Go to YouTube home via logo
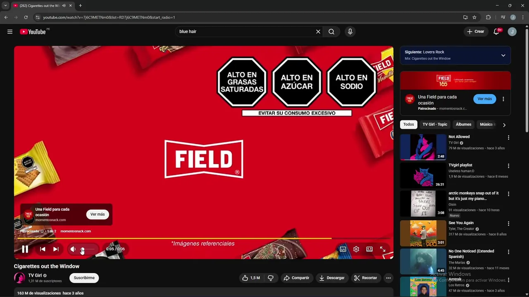529x297 pixels. point(33,32)
